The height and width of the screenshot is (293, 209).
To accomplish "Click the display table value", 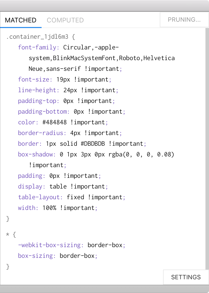I will 58,186.
